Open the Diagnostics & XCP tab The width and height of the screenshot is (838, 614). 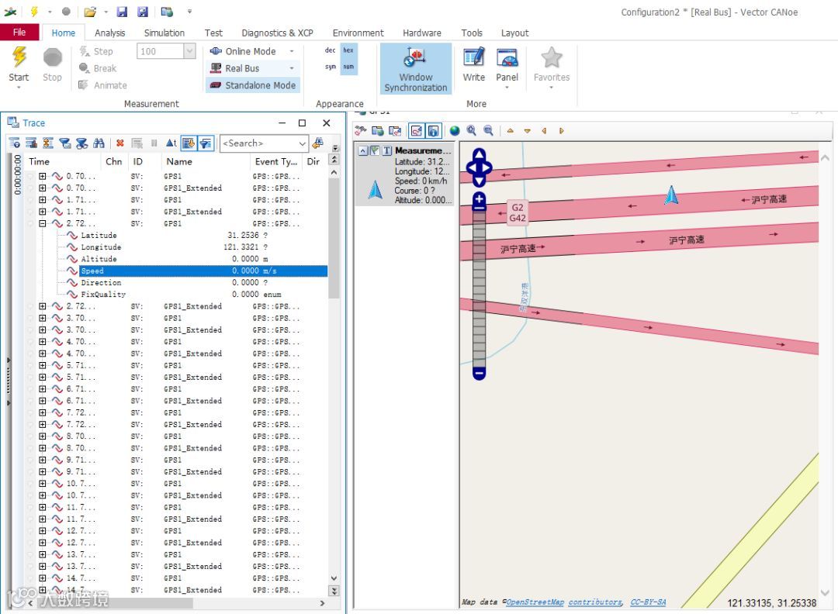pyautogui.click(x=277, y=33)
